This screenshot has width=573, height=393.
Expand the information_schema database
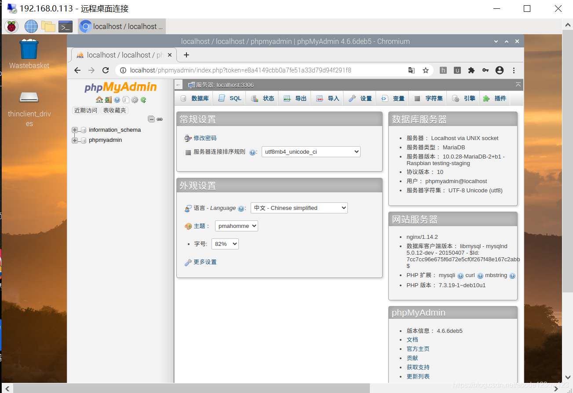[x=75, y=130]
